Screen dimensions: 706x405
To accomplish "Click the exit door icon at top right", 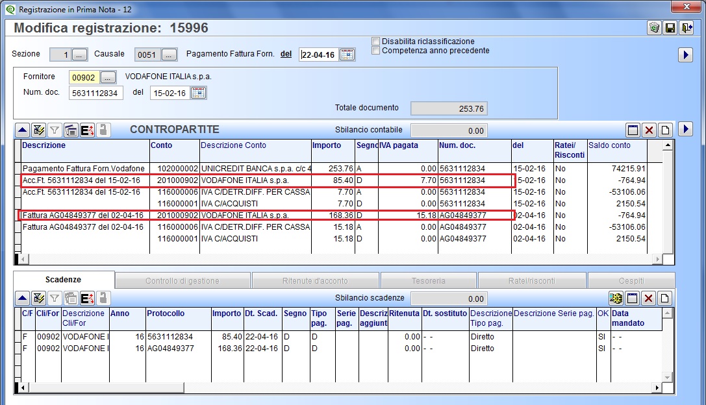I will click(x=686, y=28).
